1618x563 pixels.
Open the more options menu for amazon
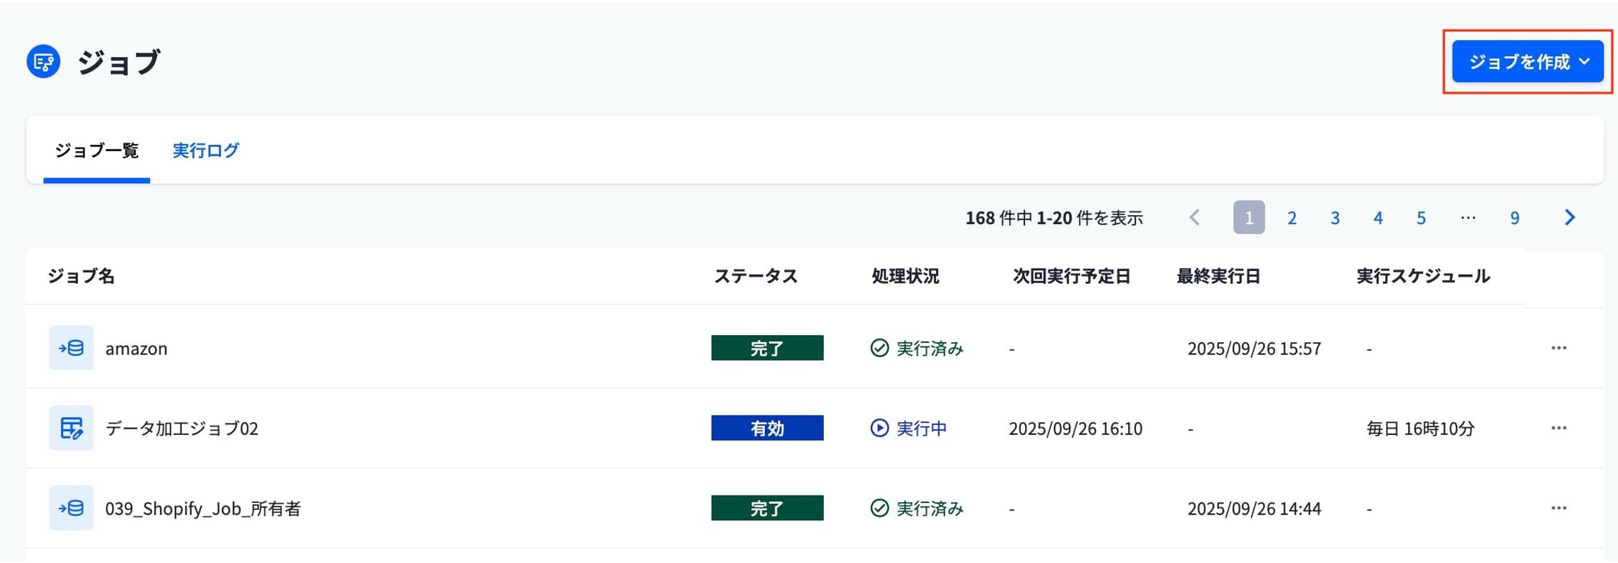tap(1559, 348)
